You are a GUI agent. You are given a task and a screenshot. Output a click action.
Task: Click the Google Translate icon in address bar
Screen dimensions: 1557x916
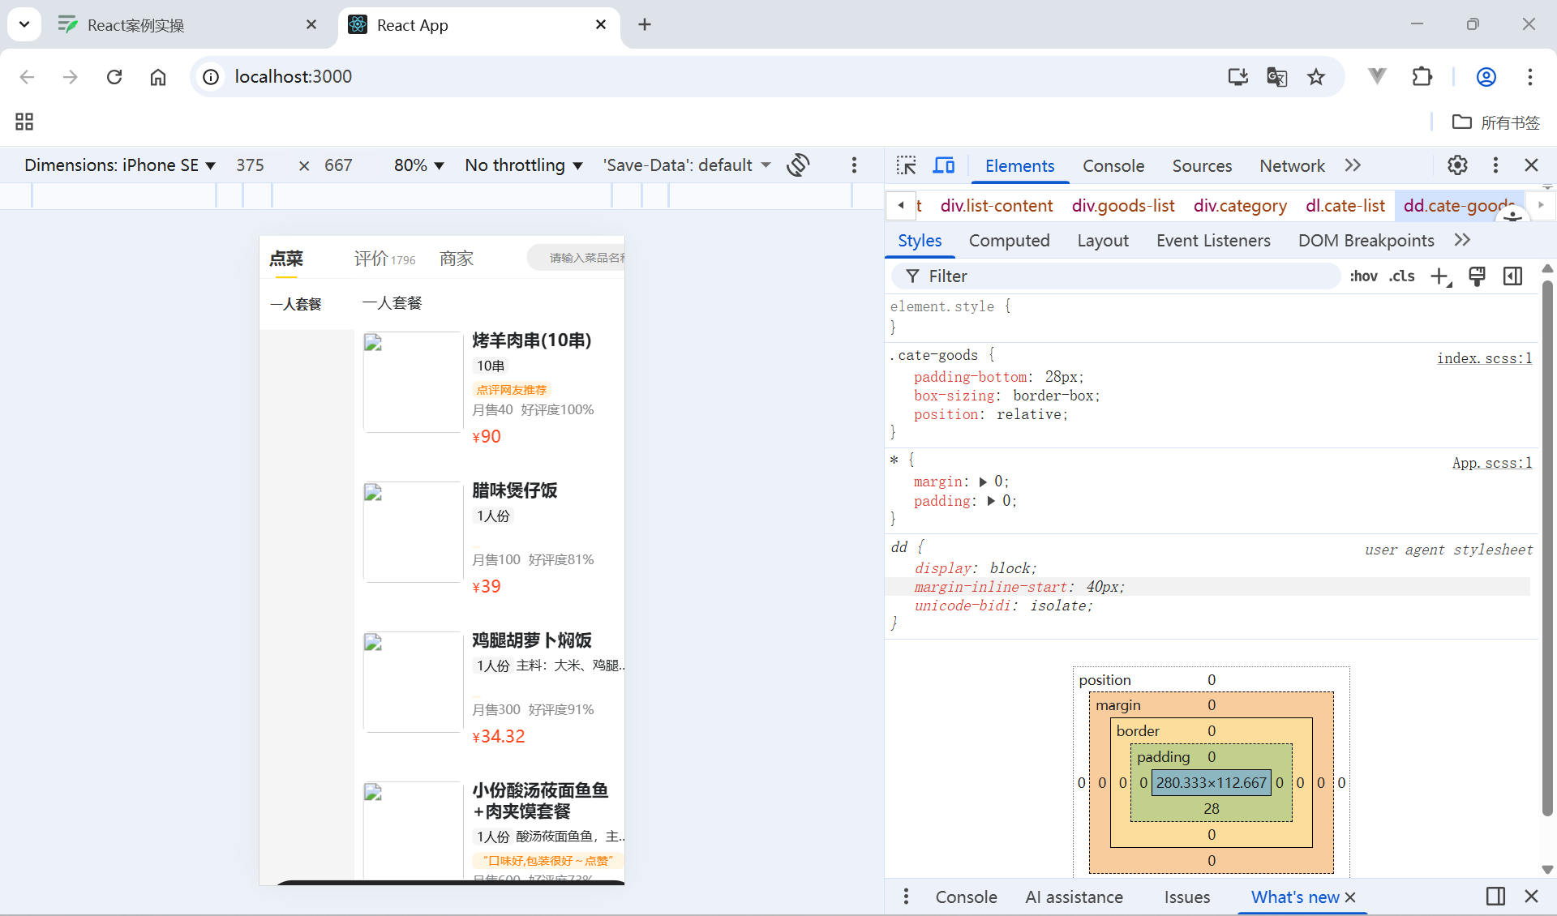point(1276,77)
